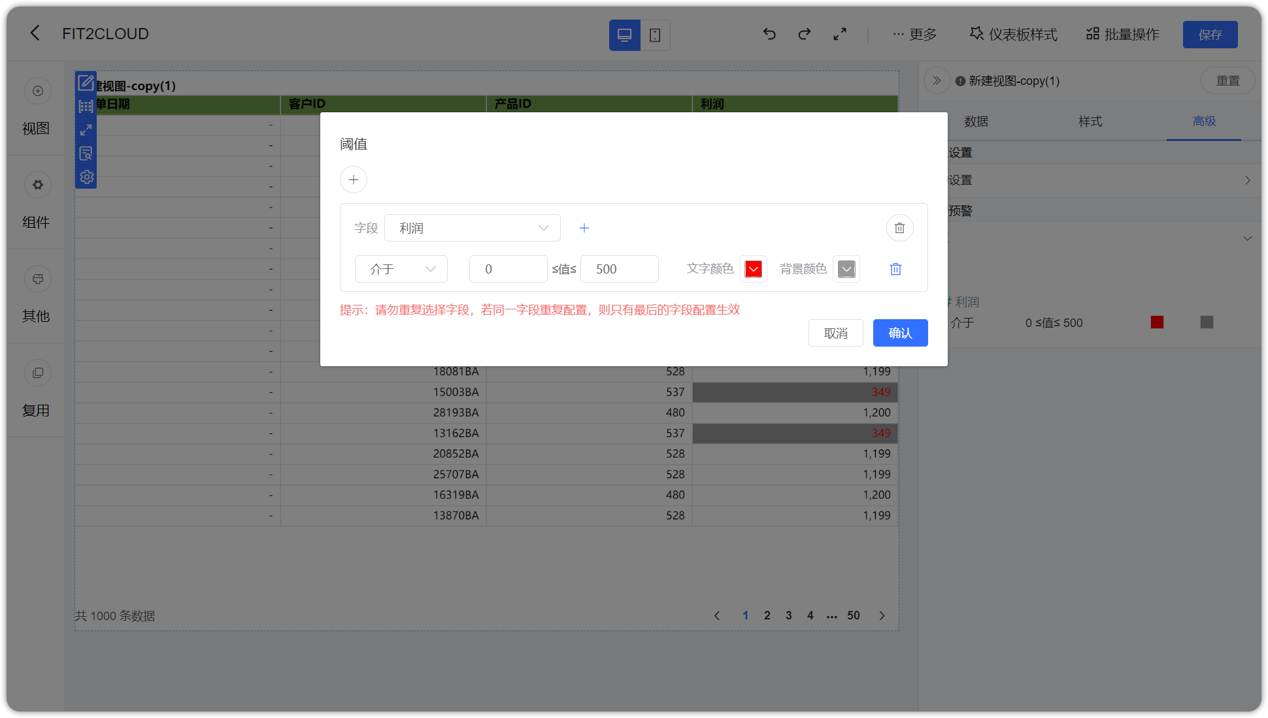Click the 取消 button

click(835, 333)
